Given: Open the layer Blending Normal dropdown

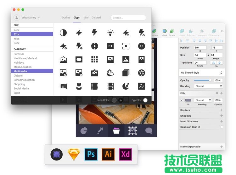Looking at the screenshot, I should point(208,86).
